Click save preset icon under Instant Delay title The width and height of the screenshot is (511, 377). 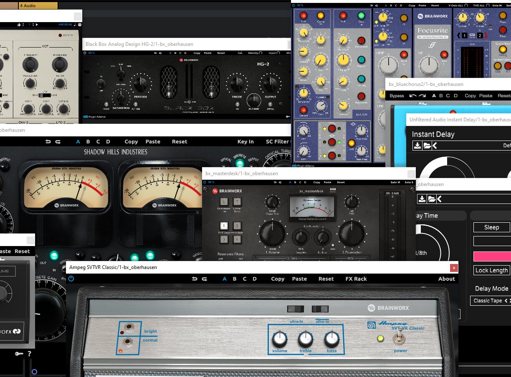[417, 146]
